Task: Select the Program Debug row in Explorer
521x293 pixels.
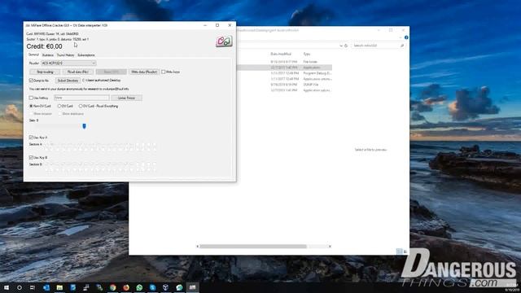Action: click(284, 73)
